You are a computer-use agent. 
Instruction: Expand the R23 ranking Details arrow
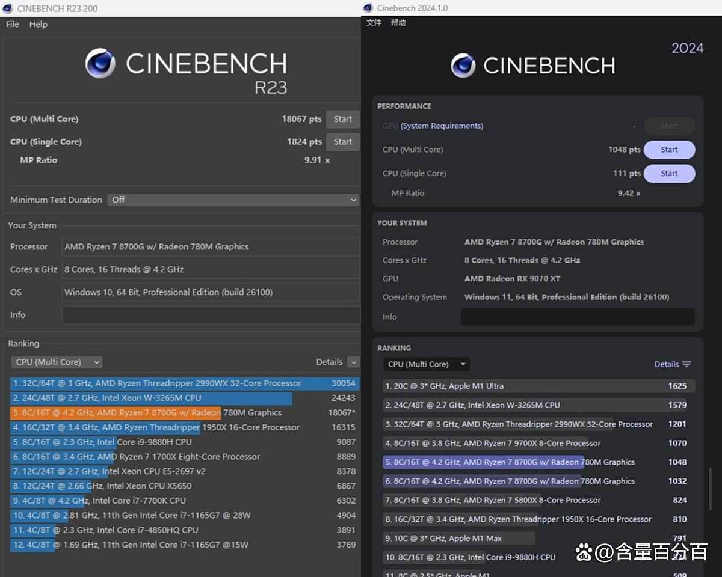pos(353,362)
